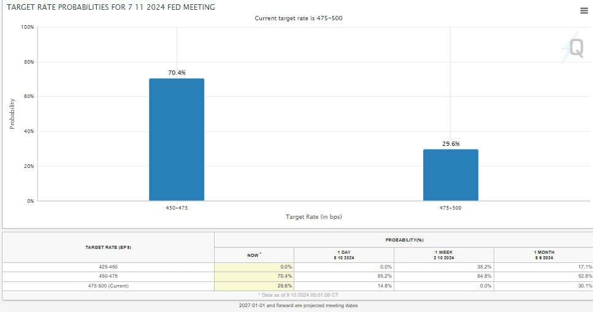Viewport: 593px width, 312px height.
Task: Click the PROBABILITY(%) table header
Action: coord(404,240)
